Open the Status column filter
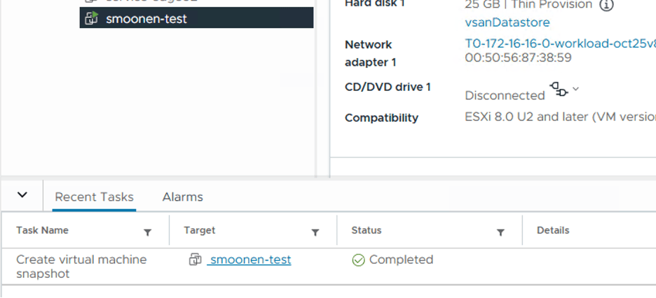Screen dimensions: 656x298 pyautogui.click(x=500, y=232)
